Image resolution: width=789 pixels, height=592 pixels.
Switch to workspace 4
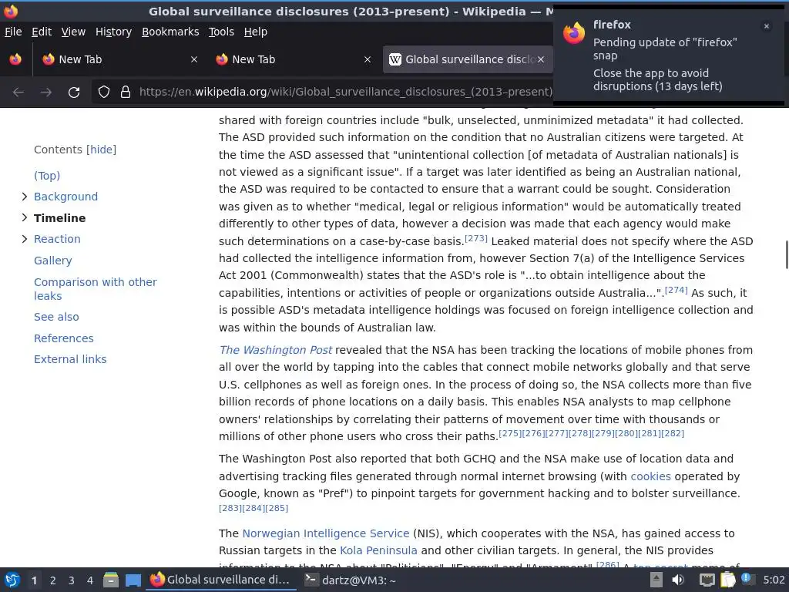pyautogui.click(x=90, y=580)
